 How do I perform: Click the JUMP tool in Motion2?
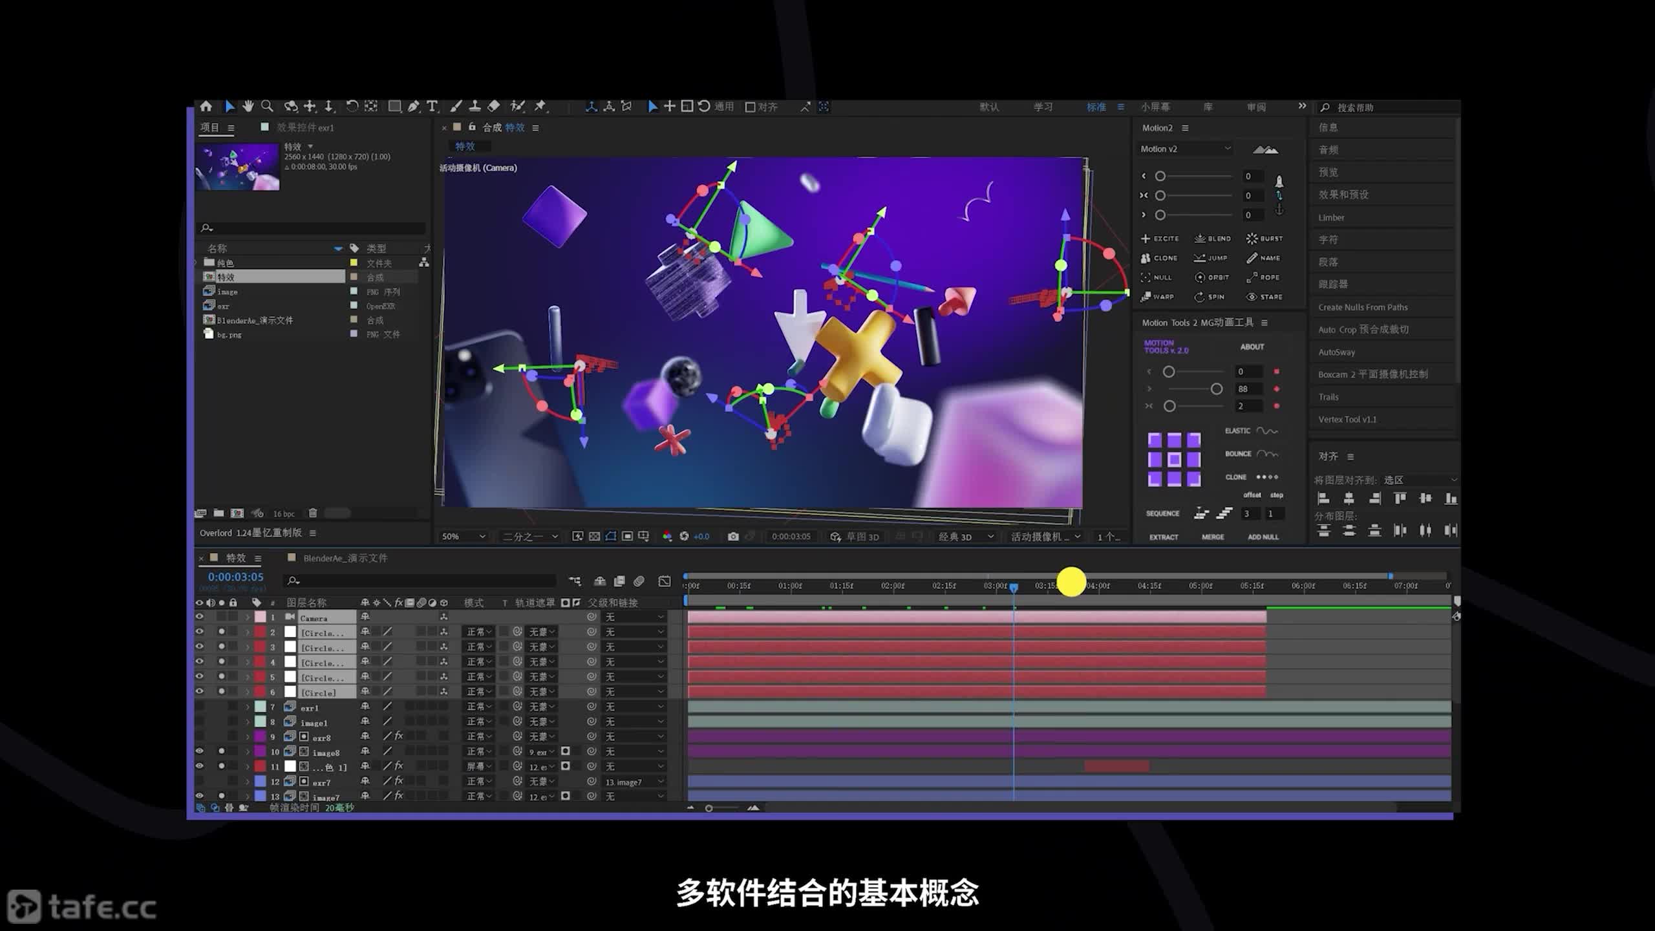(1211, 258)
